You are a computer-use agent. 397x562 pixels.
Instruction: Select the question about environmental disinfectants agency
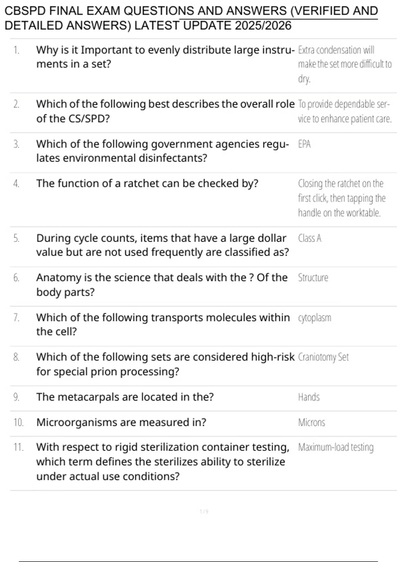point(163,151)
